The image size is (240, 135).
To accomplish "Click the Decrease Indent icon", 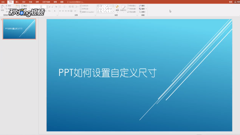I will [x=70, y=7].
